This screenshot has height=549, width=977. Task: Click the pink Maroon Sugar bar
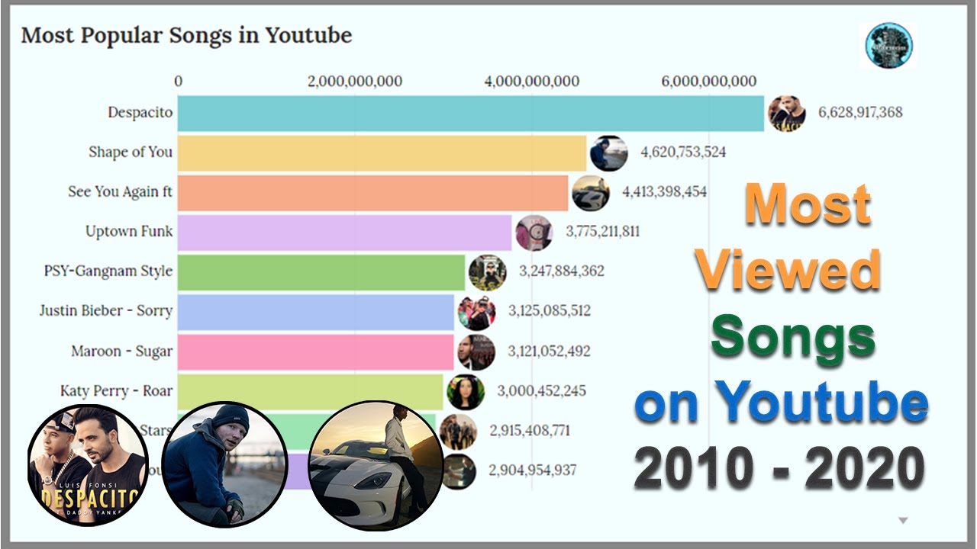[x=316, y=352]
